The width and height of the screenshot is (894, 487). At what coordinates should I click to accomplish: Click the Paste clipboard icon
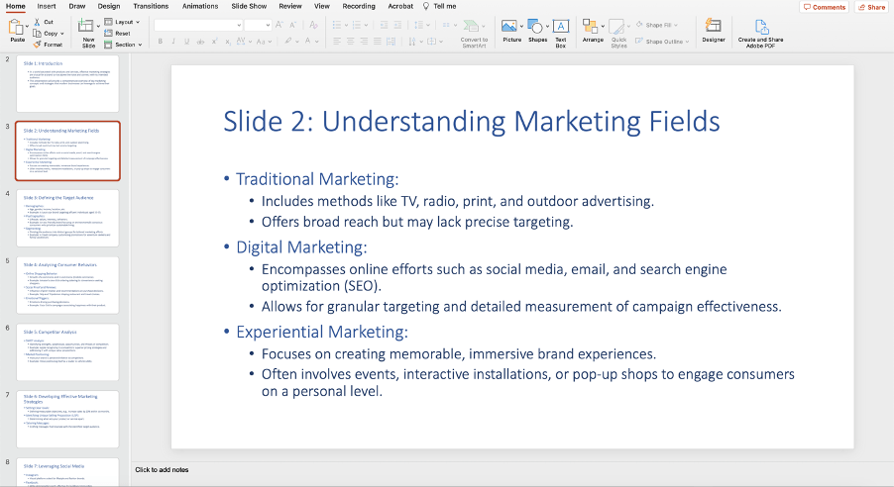point(17,29)
